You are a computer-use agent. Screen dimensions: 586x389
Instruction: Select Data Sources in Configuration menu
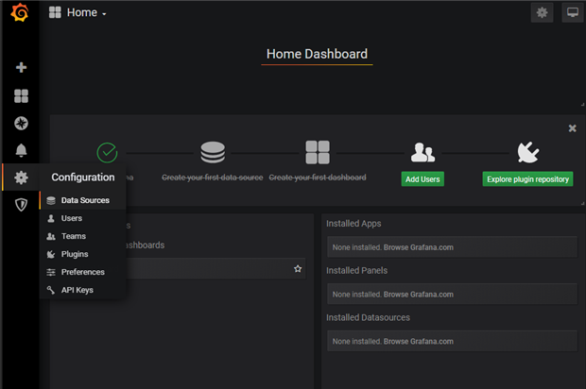point(83,200)
